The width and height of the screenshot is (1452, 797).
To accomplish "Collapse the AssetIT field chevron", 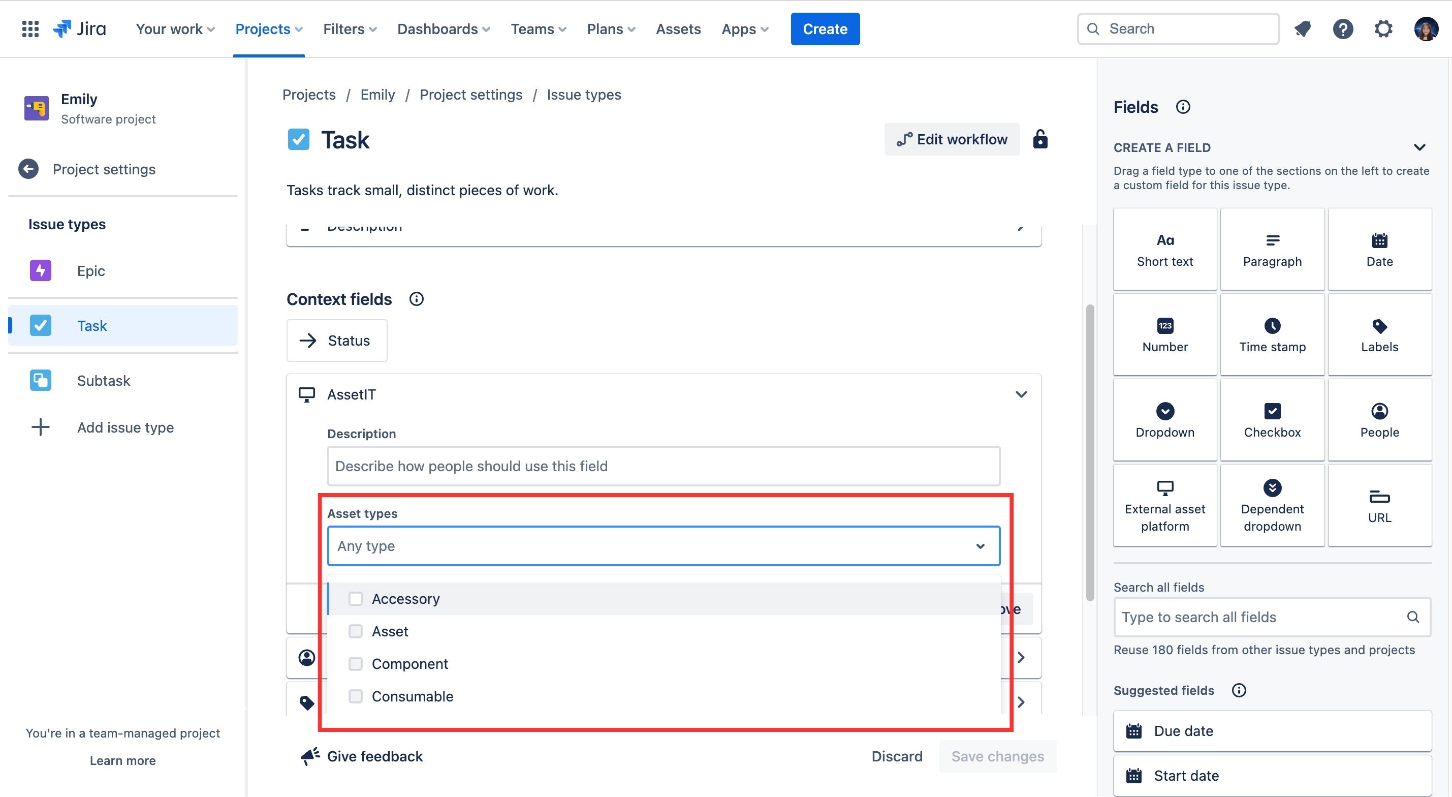I will click(1021, 394).
